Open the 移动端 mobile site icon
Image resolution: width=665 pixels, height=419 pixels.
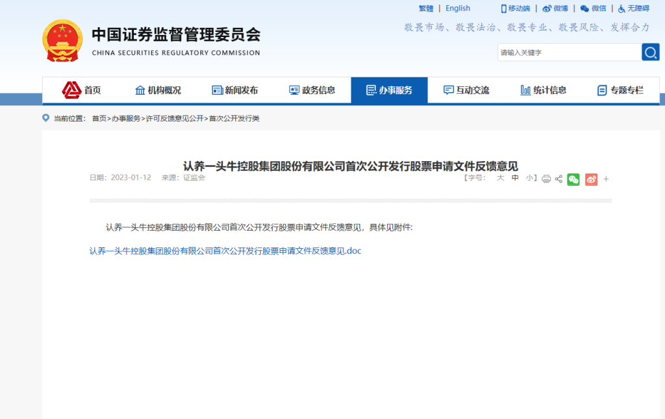pos(514,8)
